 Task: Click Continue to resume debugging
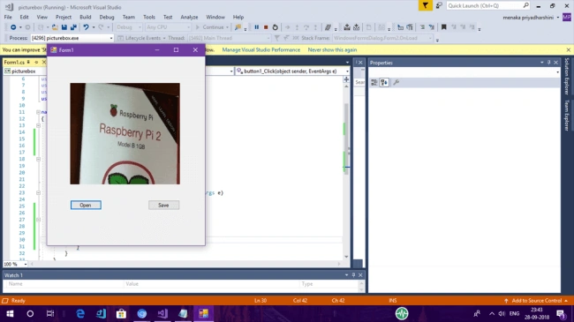pyautogui.click(x=212, y=27)
